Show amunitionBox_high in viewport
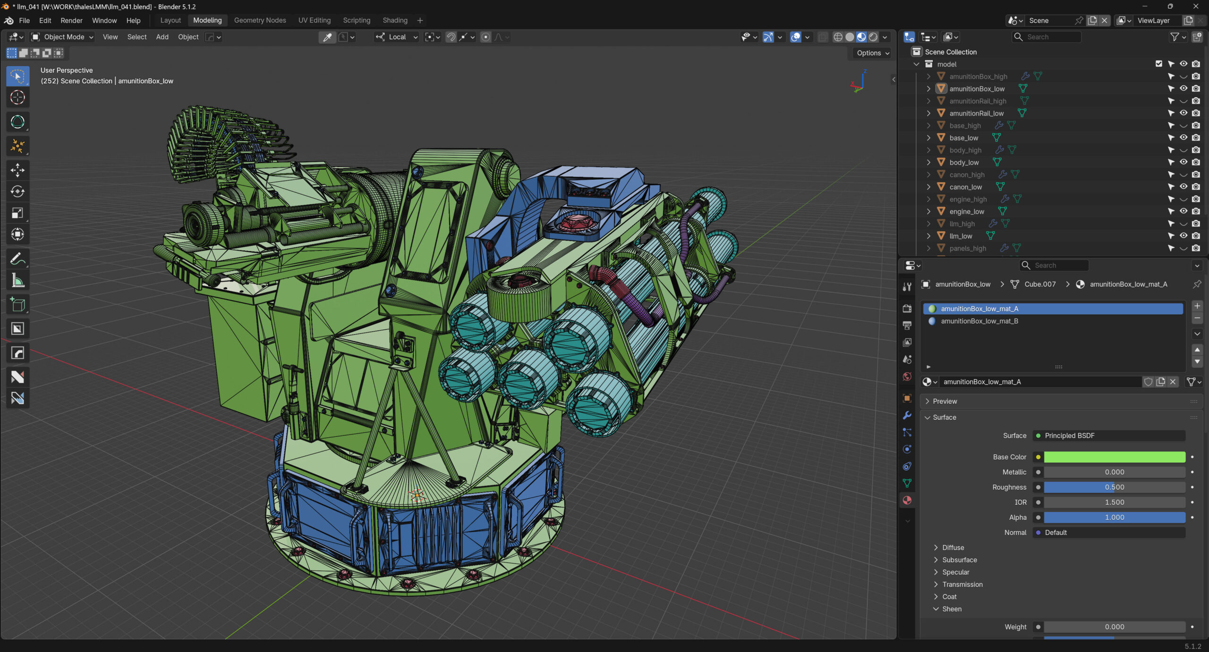 click(x=1183, y=76)
